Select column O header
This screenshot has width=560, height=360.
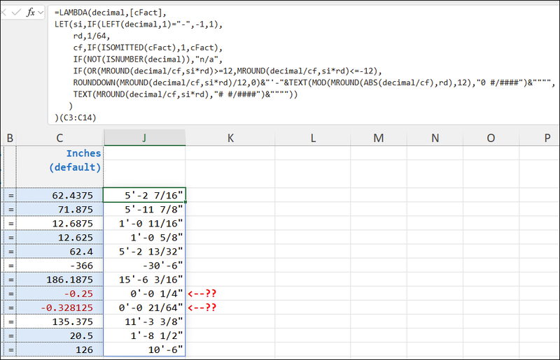[x=490, y=138]
